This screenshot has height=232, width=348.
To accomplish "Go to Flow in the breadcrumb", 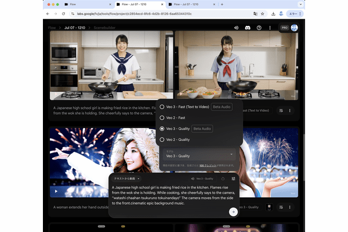I will pos(52,28).
